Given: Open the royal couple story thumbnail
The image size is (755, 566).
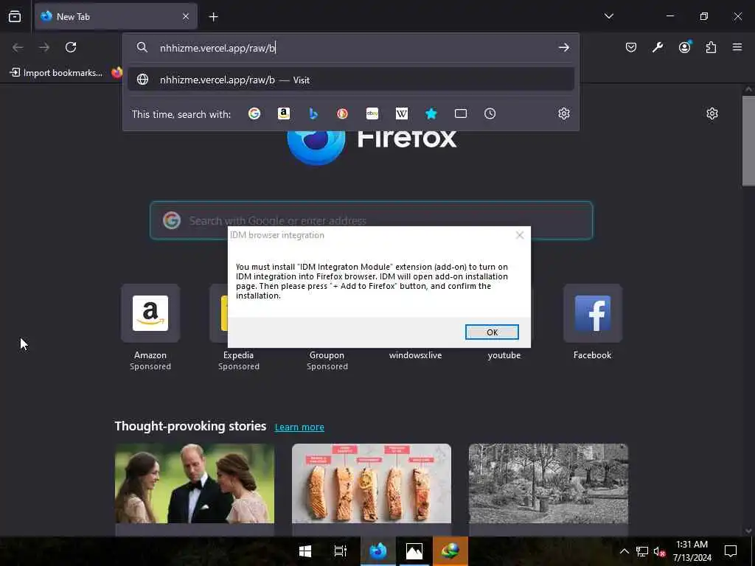Looking at the screenshot, I should coord(195,483).
